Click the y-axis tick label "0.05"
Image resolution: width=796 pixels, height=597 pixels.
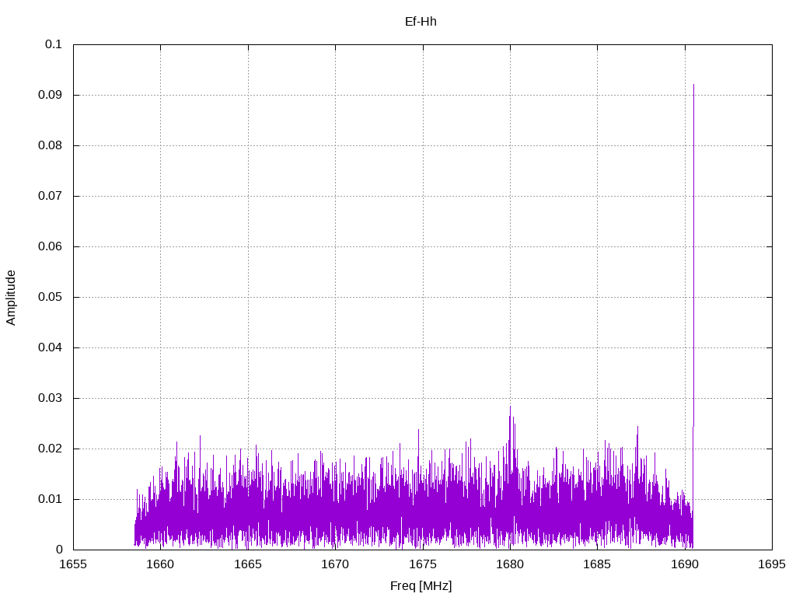[x=51, y=297]
